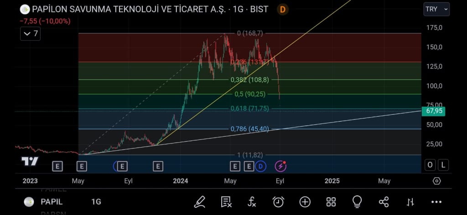Click the E marker before 2024
Image resolution: width=467 pixels, height=215 pixels.
click(158, 166)
